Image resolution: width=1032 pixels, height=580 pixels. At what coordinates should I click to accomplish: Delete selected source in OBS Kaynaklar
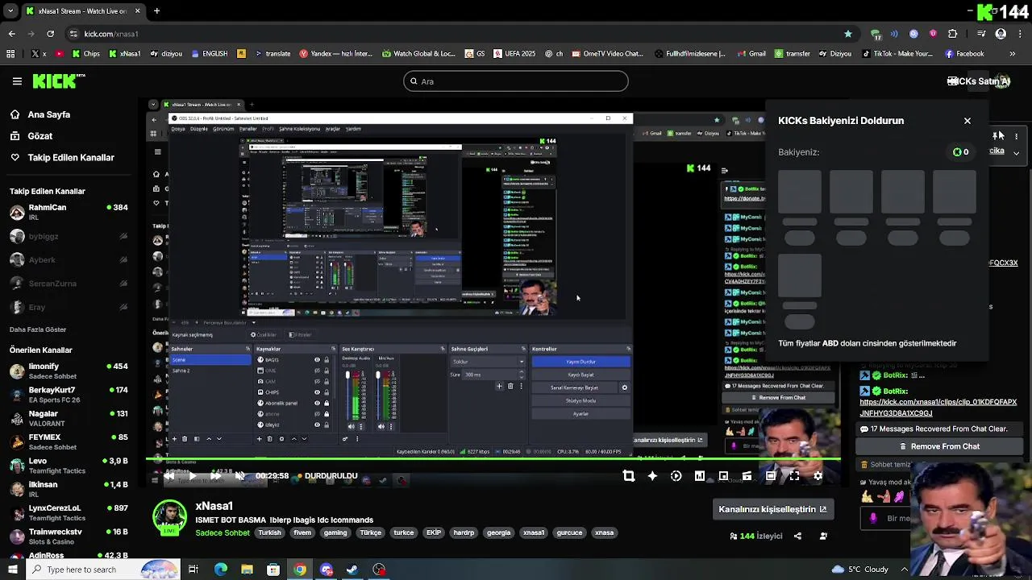[x=270, y=439]
